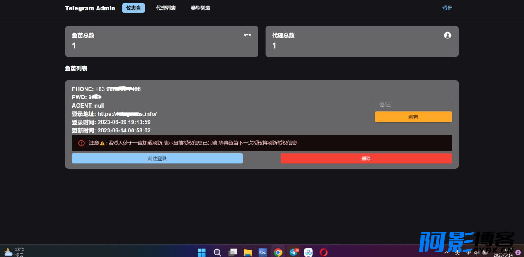The height and width of the screenshot is (257, 524).
Task: Open the Roo app on the taskbar
Action: tap(263, 252)
